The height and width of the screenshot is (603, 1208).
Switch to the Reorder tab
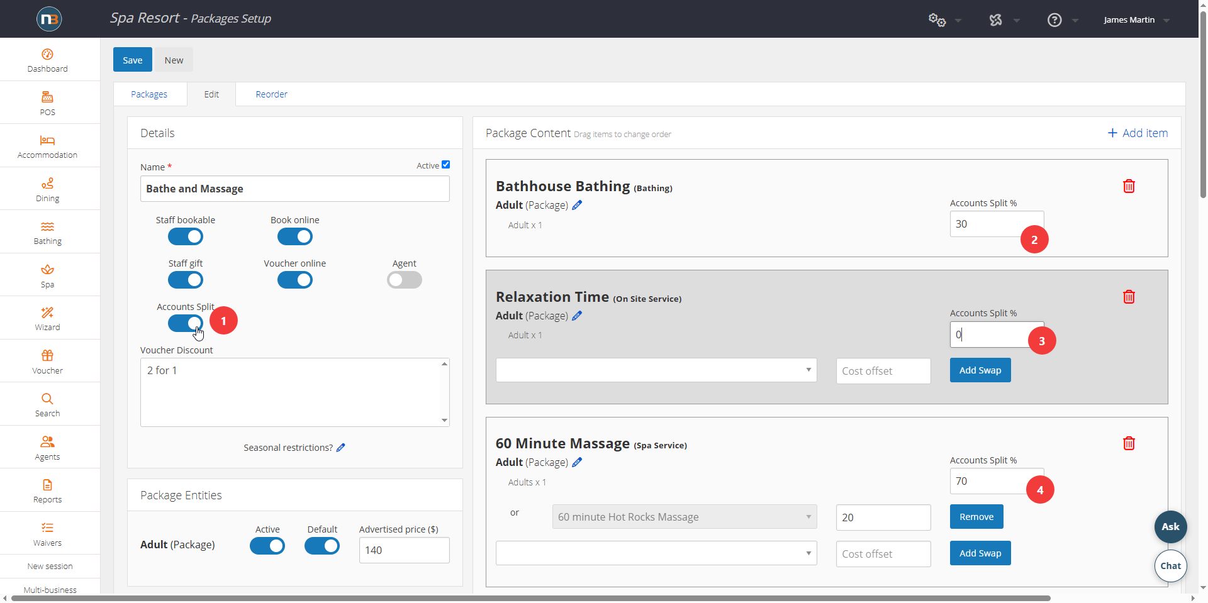pos(271,94)
